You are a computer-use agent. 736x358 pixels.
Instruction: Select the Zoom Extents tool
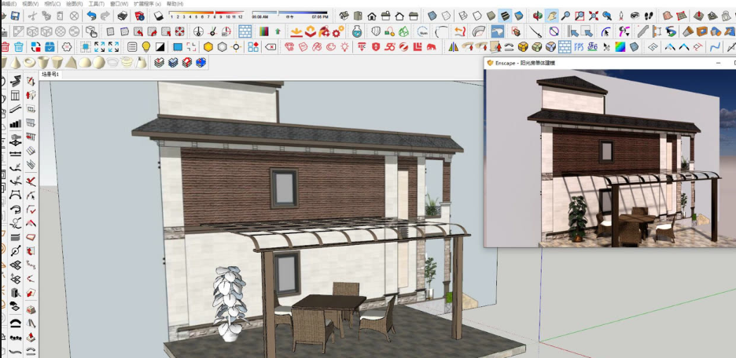(x=594, y=16)
